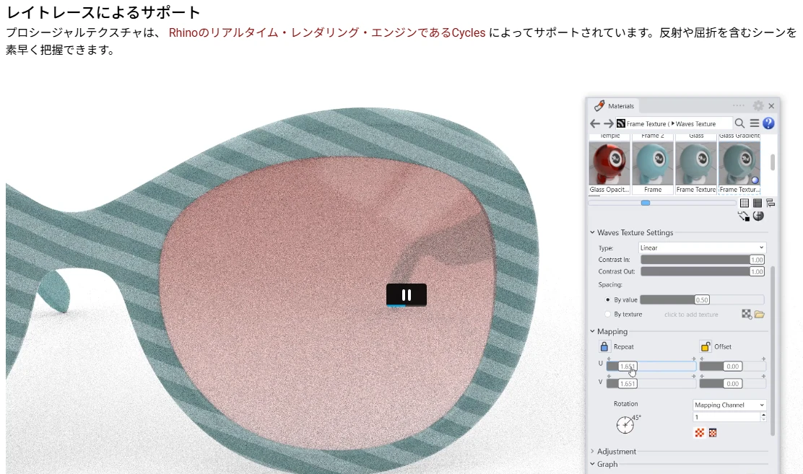Click the properties panel vertical scrollbar

[773, 351]
